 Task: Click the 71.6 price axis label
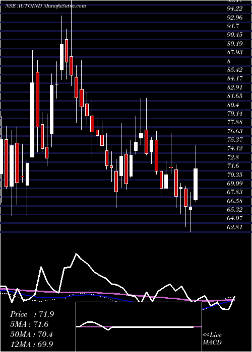(x=233, y=165)
